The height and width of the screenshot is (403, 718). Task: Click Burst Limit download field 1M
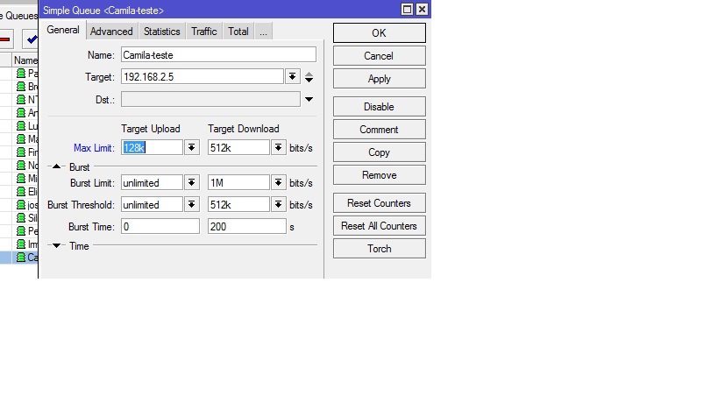pos(238,183)
